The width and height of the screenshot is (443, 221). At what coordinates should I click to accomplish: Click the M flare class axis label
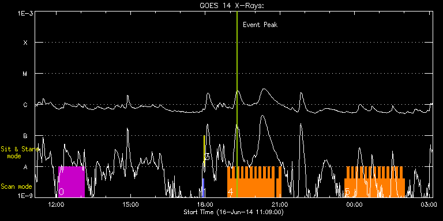click(25, 74)
